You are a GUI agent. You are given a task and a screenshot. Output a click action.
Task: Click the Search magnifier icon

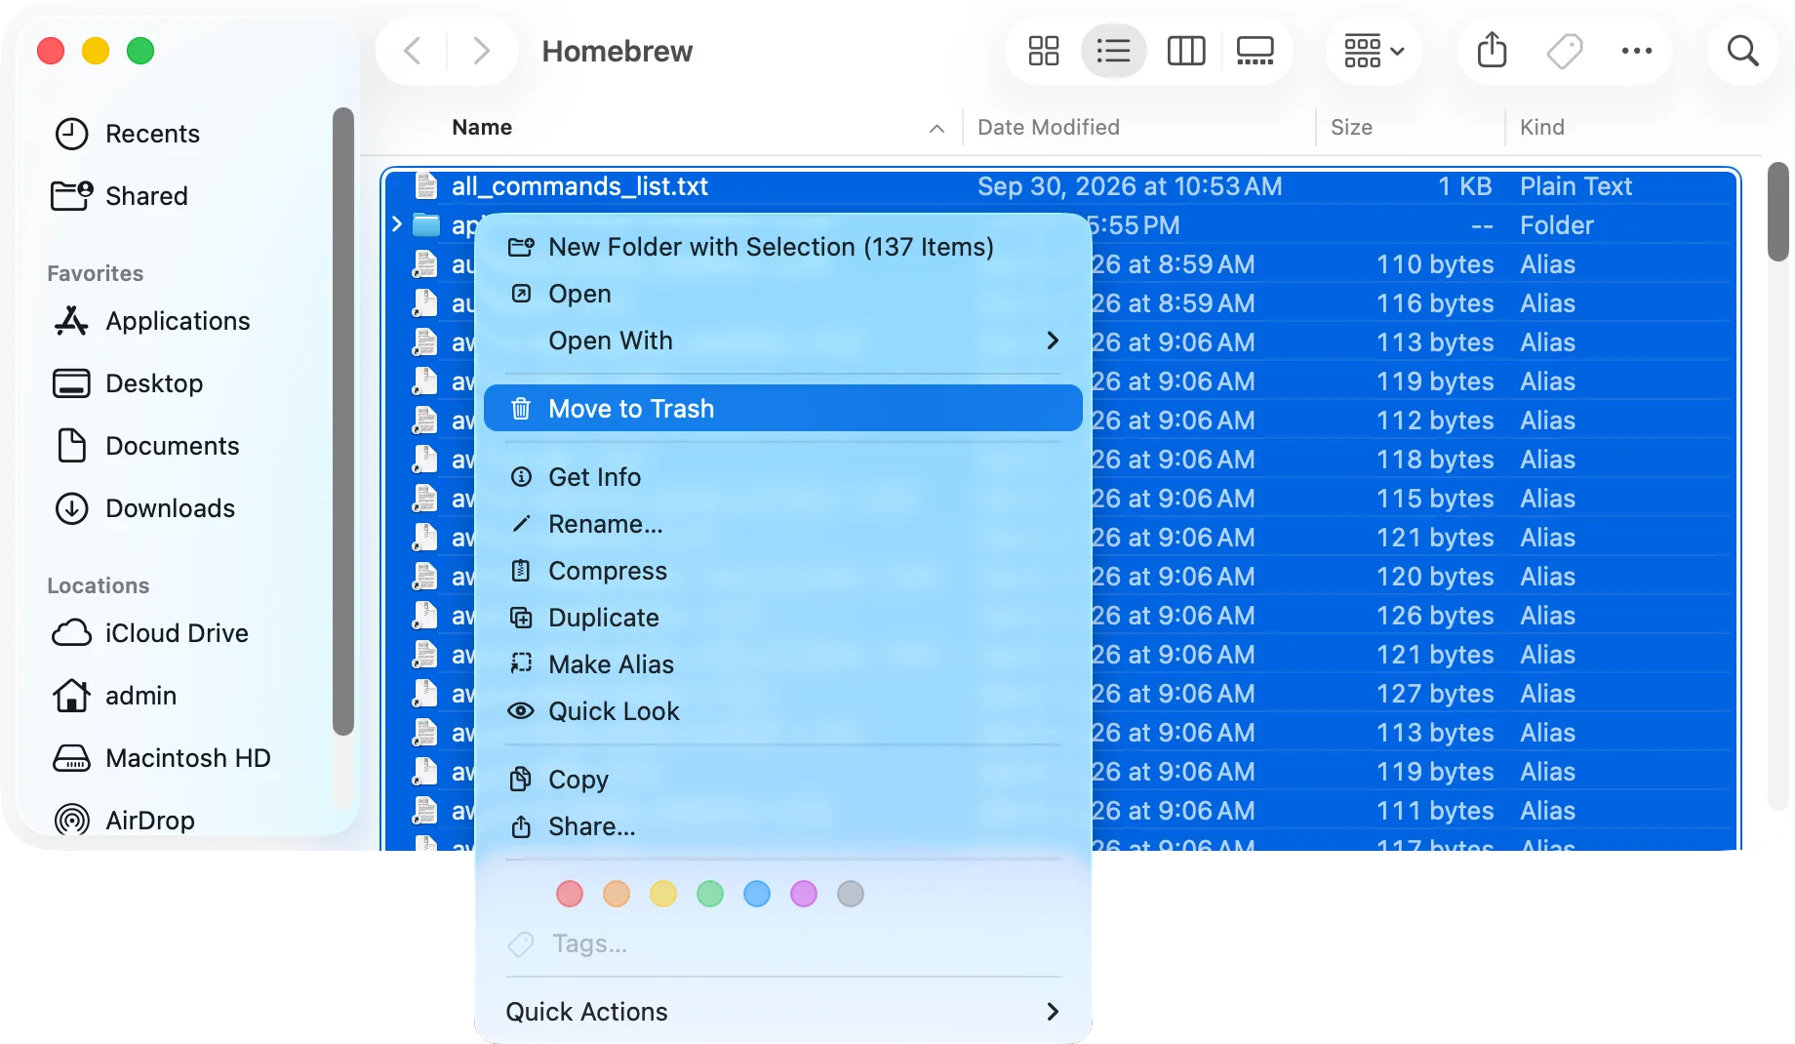(1742, 51)
